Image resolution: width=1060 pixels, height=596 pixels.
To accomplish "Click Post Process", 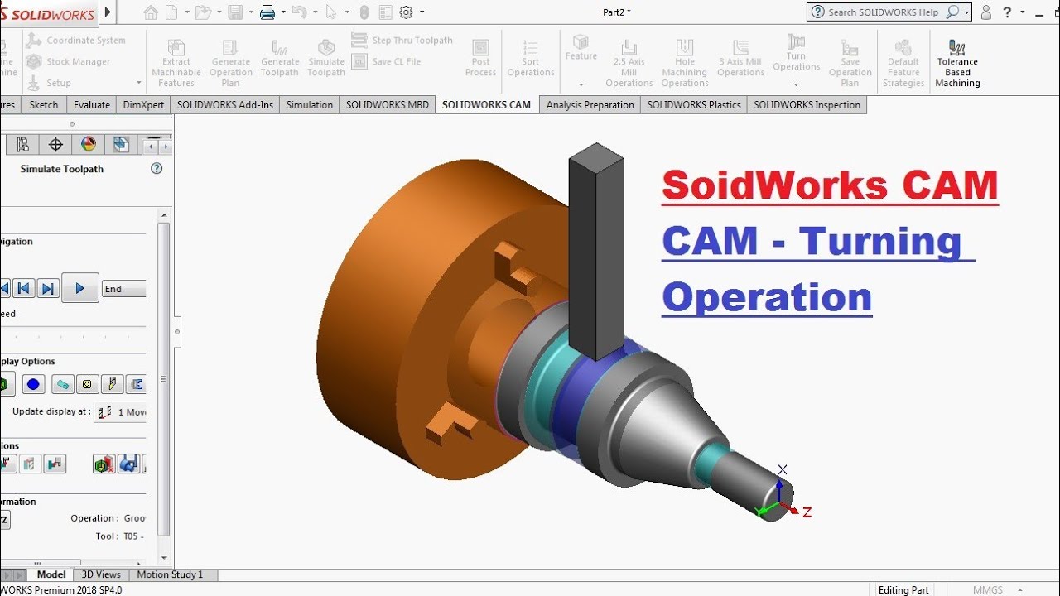I will (480, 59).
